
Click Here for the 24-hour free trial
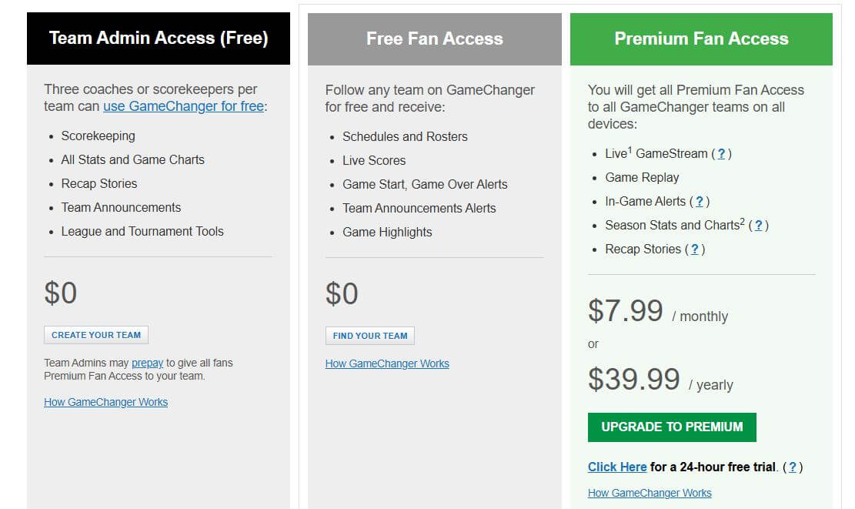tap(616, 467)
